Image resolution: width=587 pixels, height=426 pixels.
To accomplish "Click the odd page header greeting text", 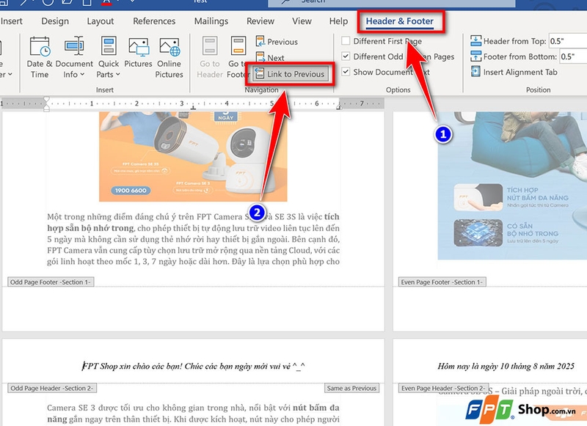I will pyautogui.click(x=193, y=366).
